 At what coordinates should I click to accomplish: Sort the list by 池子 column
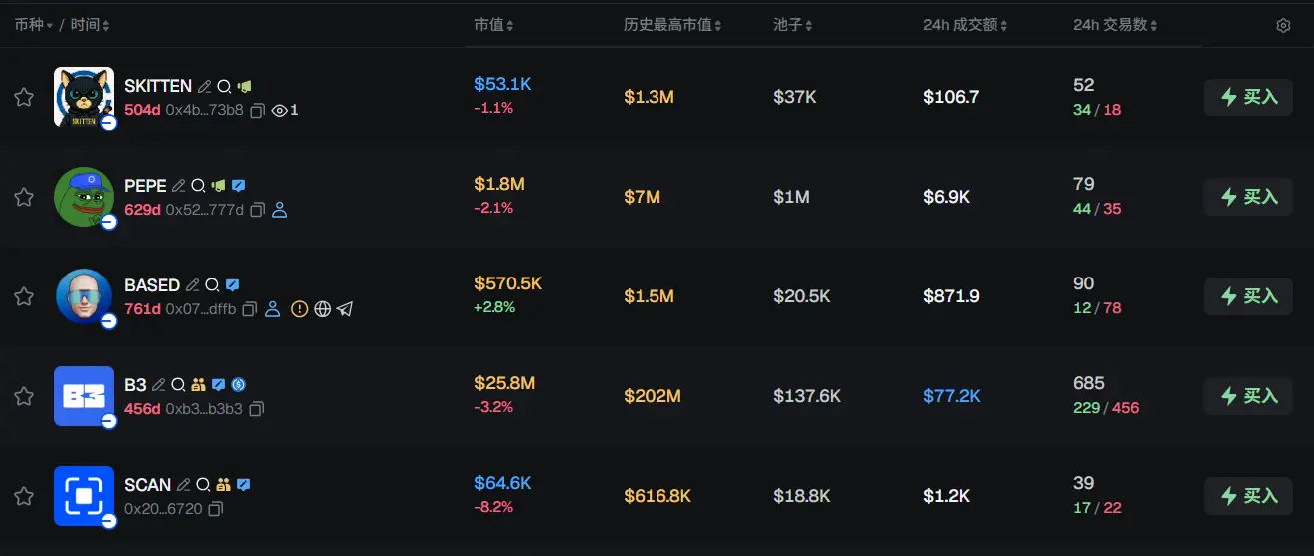793,25
